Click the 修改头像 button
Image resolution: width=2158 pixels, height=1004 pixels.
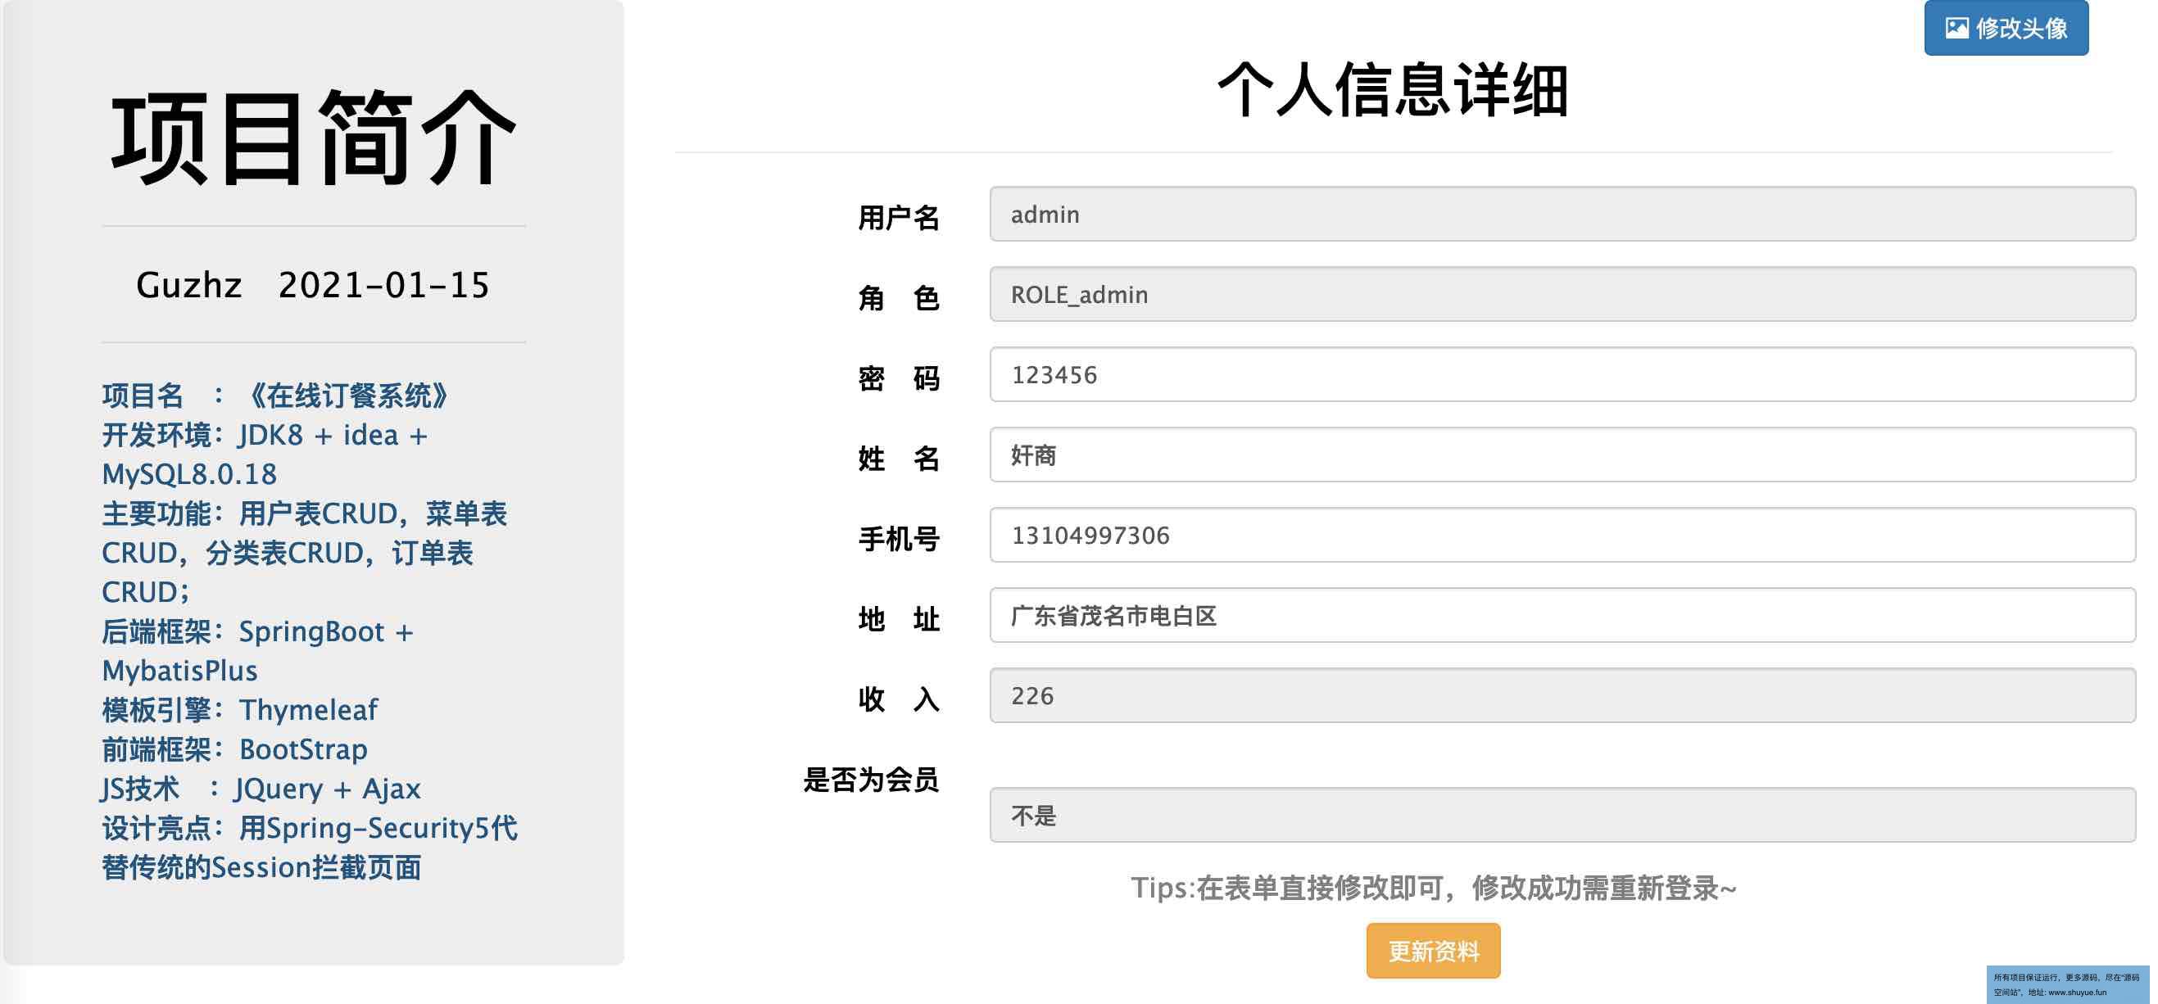coord(2006,29)
